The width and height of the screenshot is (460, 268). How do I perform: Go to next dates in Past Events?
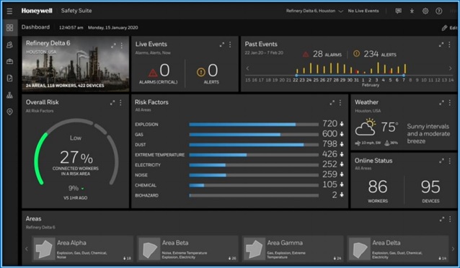coord(450,68)
